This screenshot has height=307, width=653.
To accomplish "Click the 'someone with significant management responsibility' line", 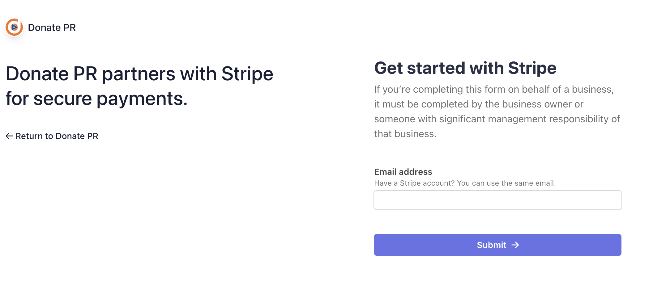I will click(x=497, y=119).
